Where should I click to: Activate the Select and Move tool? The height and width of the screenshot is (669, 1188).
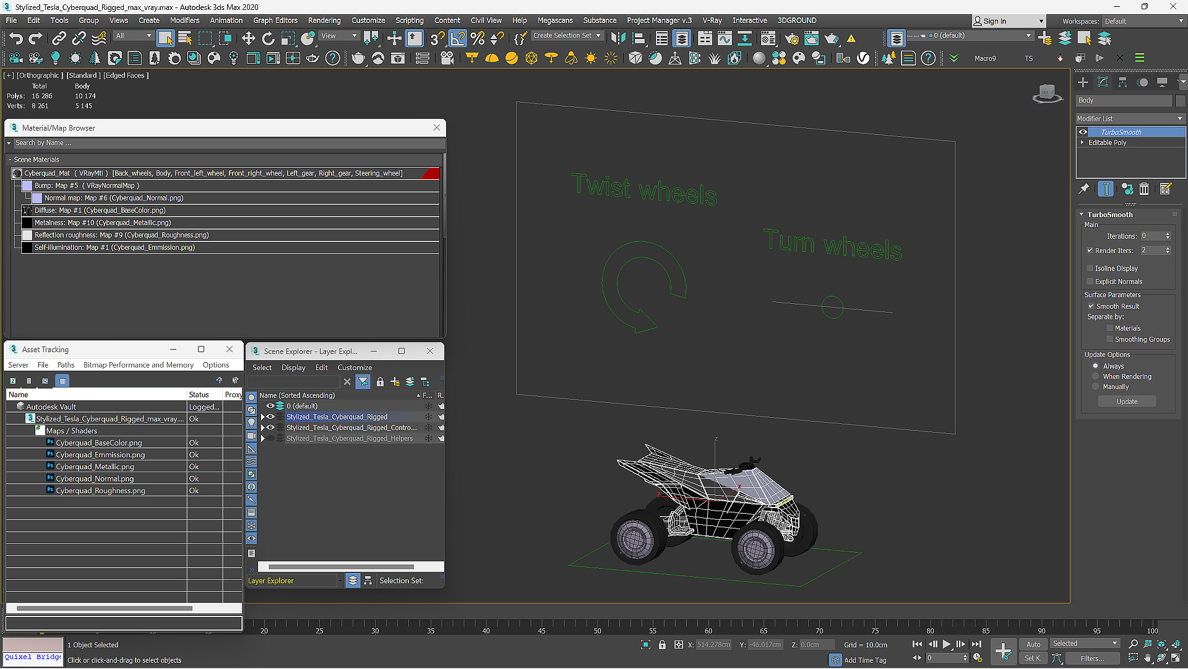tap(248, 38)
